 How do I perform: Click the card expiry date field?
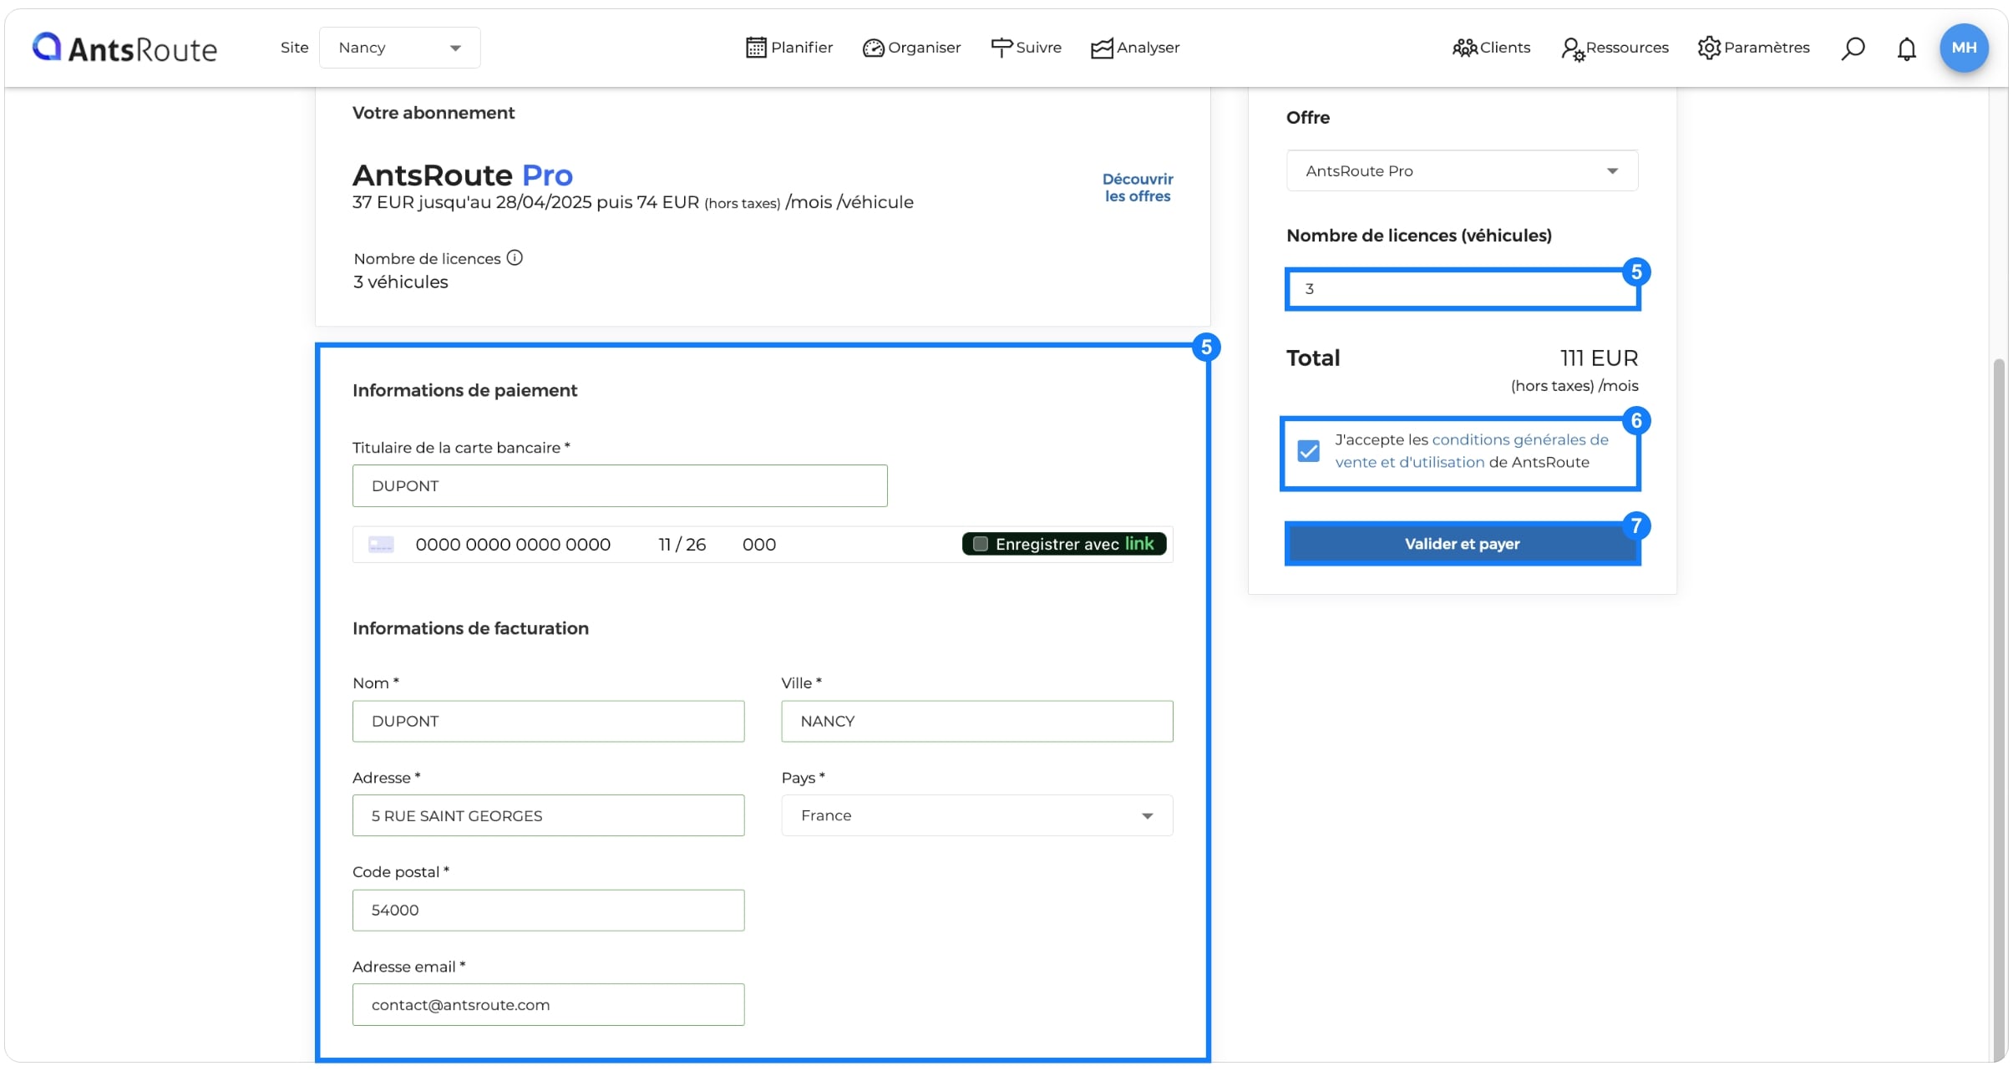(x=682, y=545)
